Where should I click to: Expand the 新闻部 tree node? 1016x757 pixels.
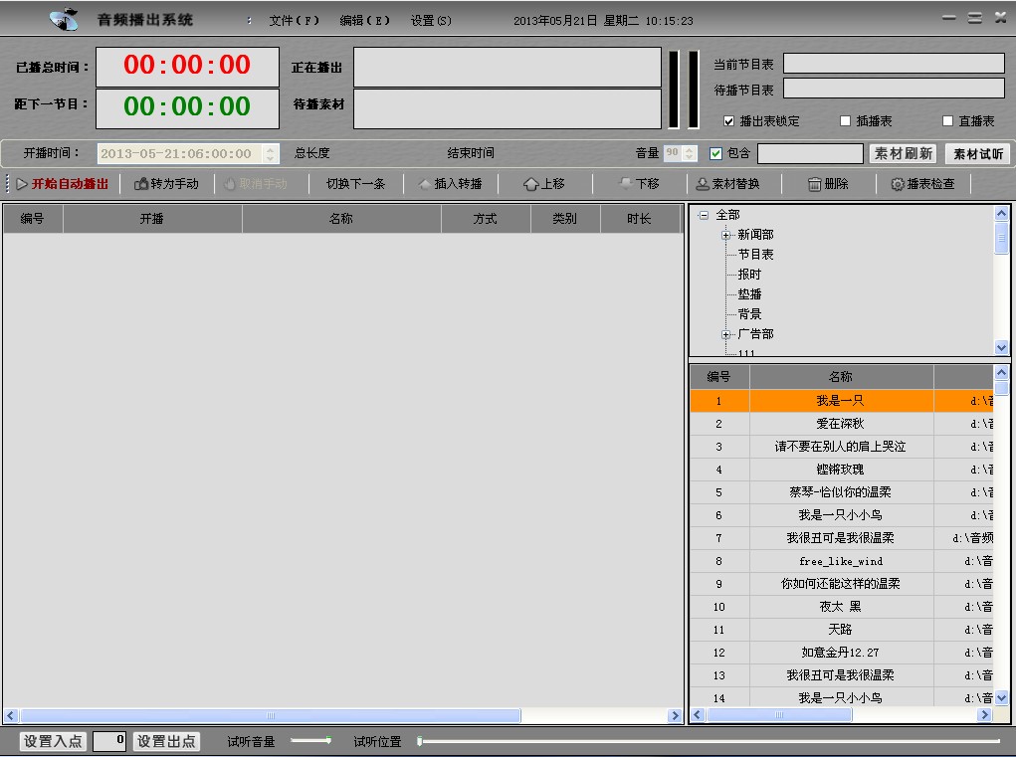tap(726, 235)
